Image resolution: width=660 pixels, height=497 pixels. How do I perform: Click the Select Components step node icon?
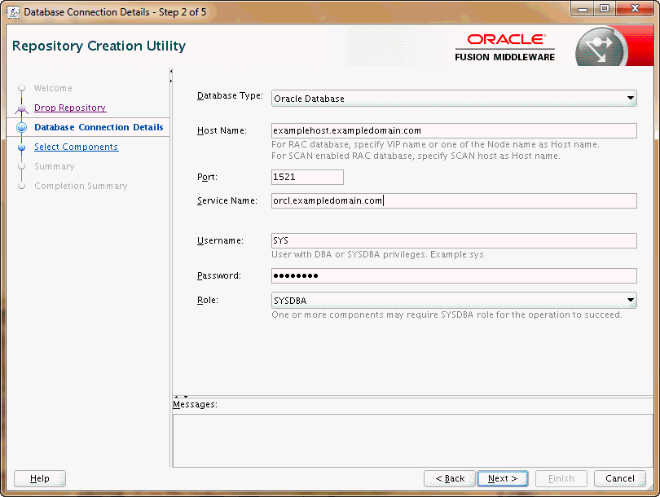22,147
